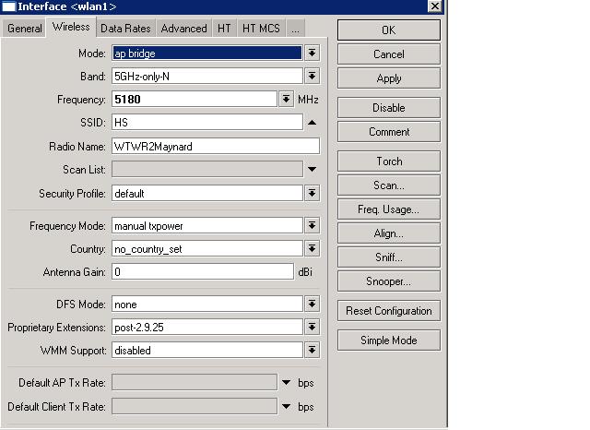Click the Frequency Mode field manual txpower
The image size is (590, 430).
pyautogui.click(x=206, y=225)
